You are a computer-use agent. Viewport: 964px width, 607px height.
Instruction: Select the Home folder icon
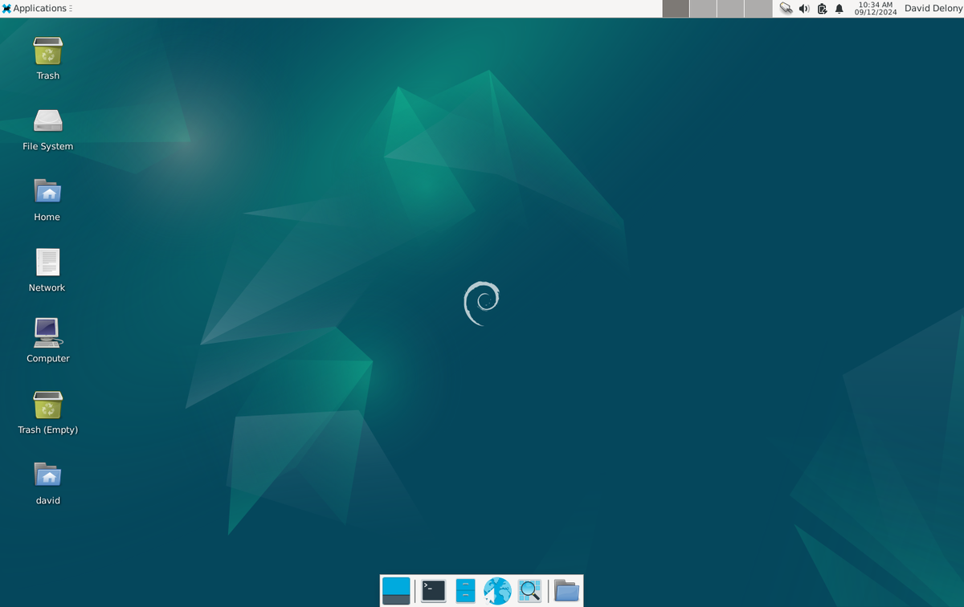click(47, 199)
